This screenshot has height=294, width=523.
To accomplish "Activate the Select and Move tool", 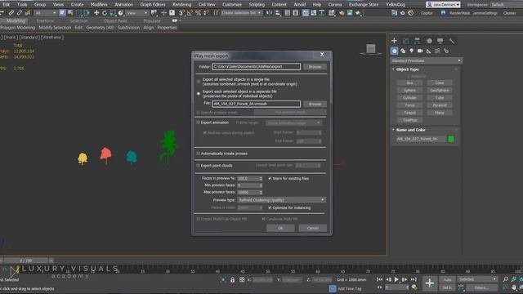I will coord(96,13).
